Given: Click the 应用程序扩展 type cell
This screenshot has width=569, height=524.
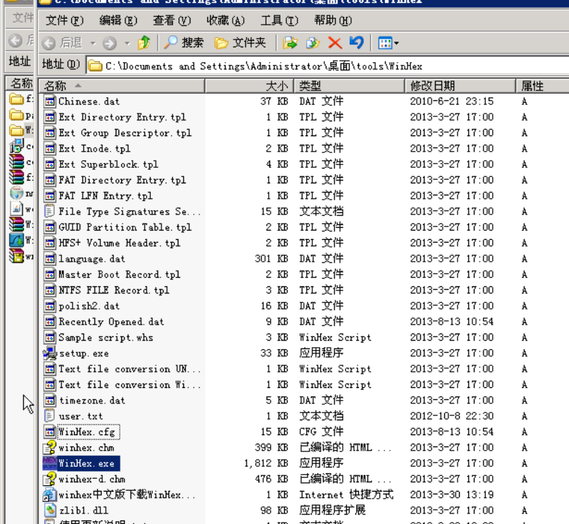Looking at the screenshot, I should coord(332,510).
